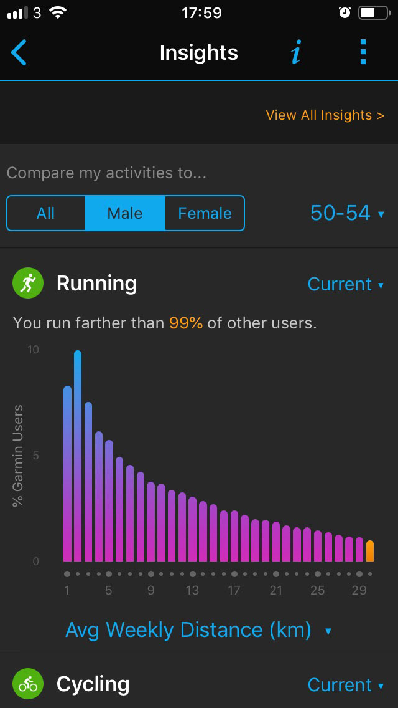Screen dimensions: 398x708
Task: Tap the 99% highlighted percentage text
Action: (185, 323)
